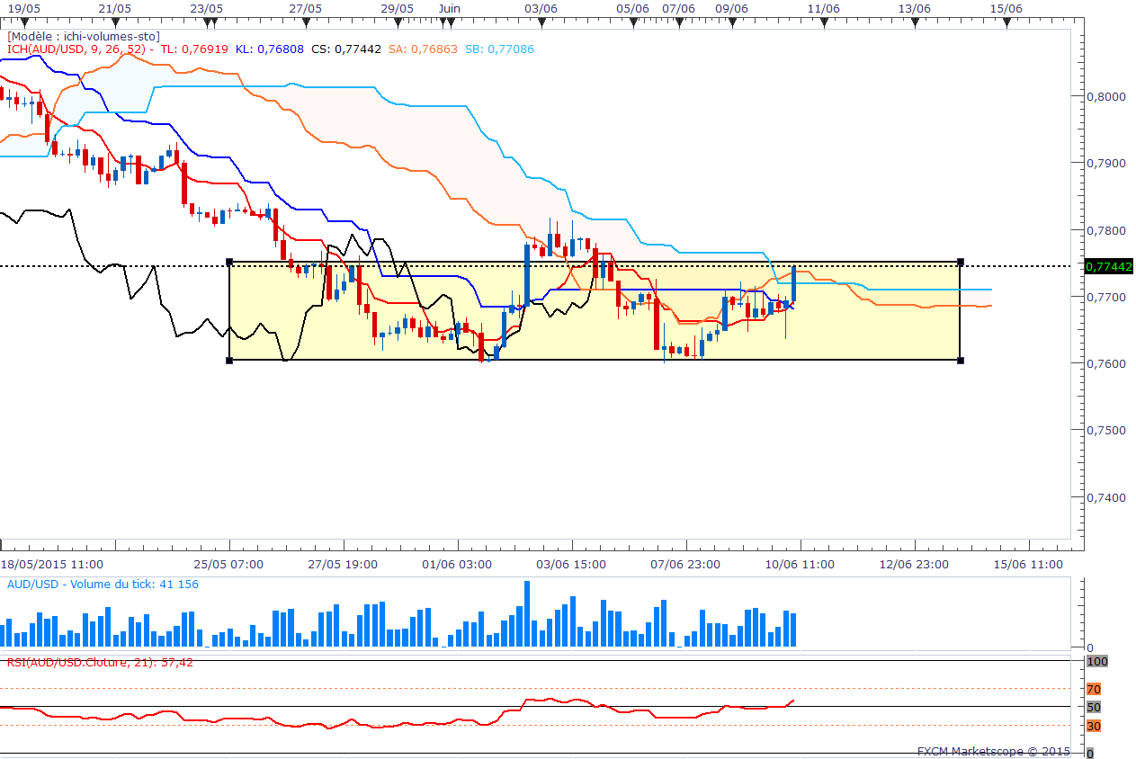Click the Juin month marker
1136x759 pixels.
[450, 7]
